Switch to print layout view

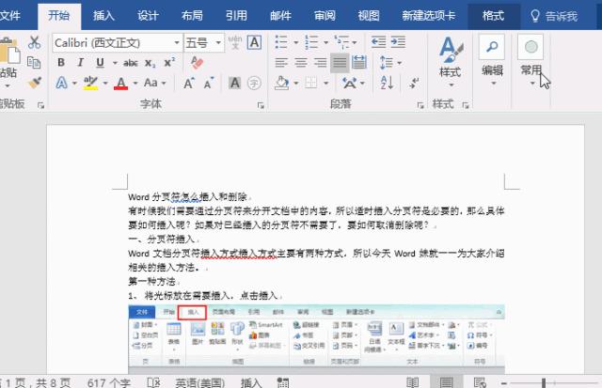pyautogui.click(x=447, y=382)
